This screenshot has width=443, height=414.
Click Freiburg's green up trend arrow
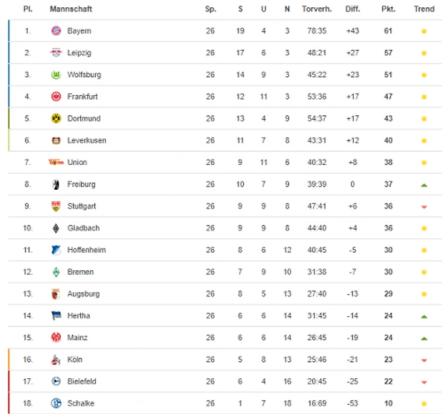coord(424,185)
